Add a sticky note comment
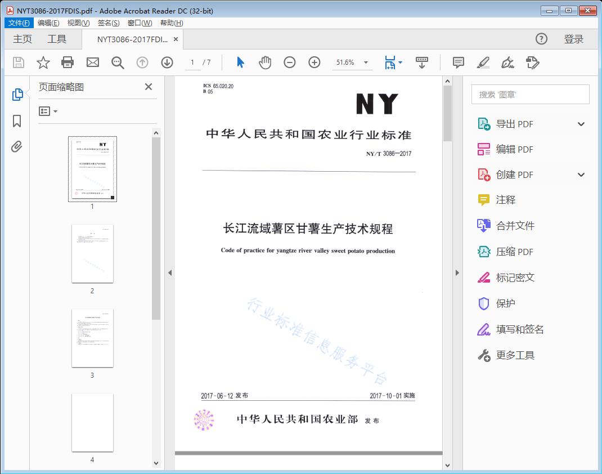Viewport: 602px width, 474px height. pos(459,62)
